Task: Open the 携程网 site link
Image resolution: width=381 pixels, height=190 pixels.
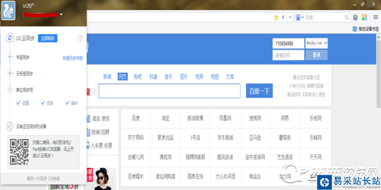Action: [x=165, y=157]
